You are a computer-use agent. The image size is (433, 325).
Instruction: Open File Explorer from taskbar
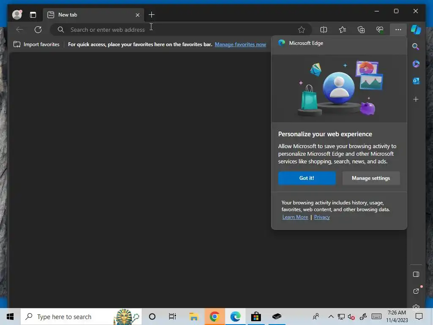tap(194, 317)
